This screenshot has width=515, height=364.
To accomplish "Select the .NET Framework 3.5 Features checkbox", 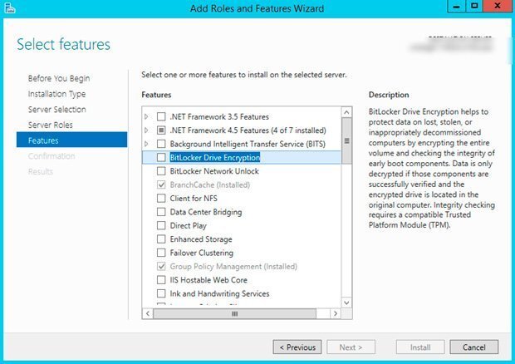I will pos(161,116).
